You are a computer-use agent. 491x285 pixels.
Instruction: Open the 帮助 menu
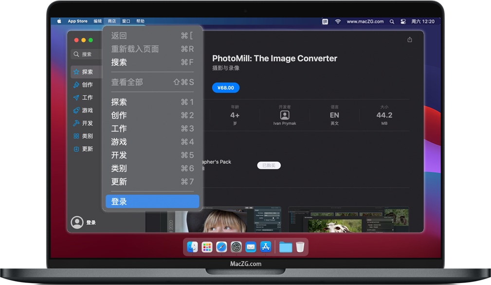pyautogui.click(x=140, y=21)
